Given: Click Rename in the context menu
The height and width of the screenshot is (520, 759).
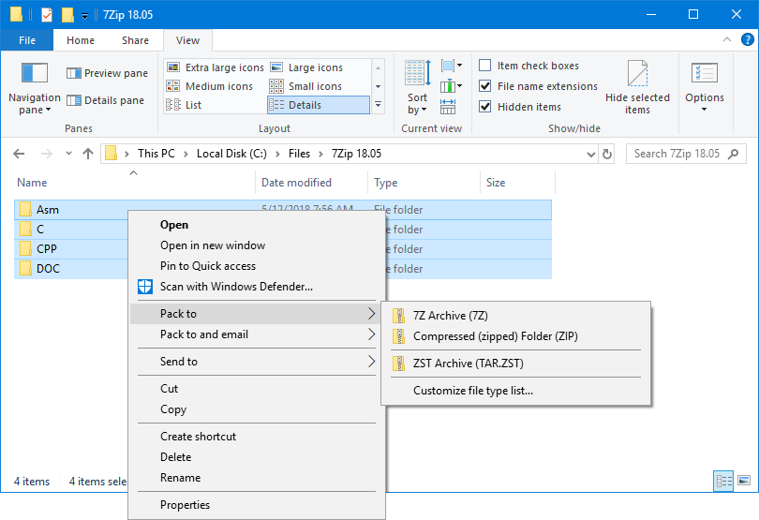Looking at the screenshot, I should coord(256,478).
